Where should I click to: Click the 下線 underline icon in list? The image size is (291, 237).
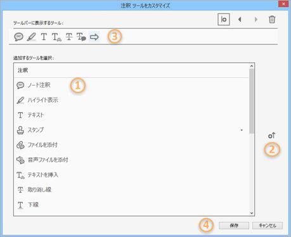click(x=20, y=205)
